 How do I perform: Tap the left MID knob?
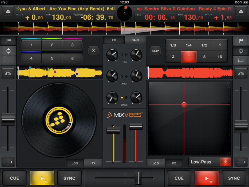(112, 76)
